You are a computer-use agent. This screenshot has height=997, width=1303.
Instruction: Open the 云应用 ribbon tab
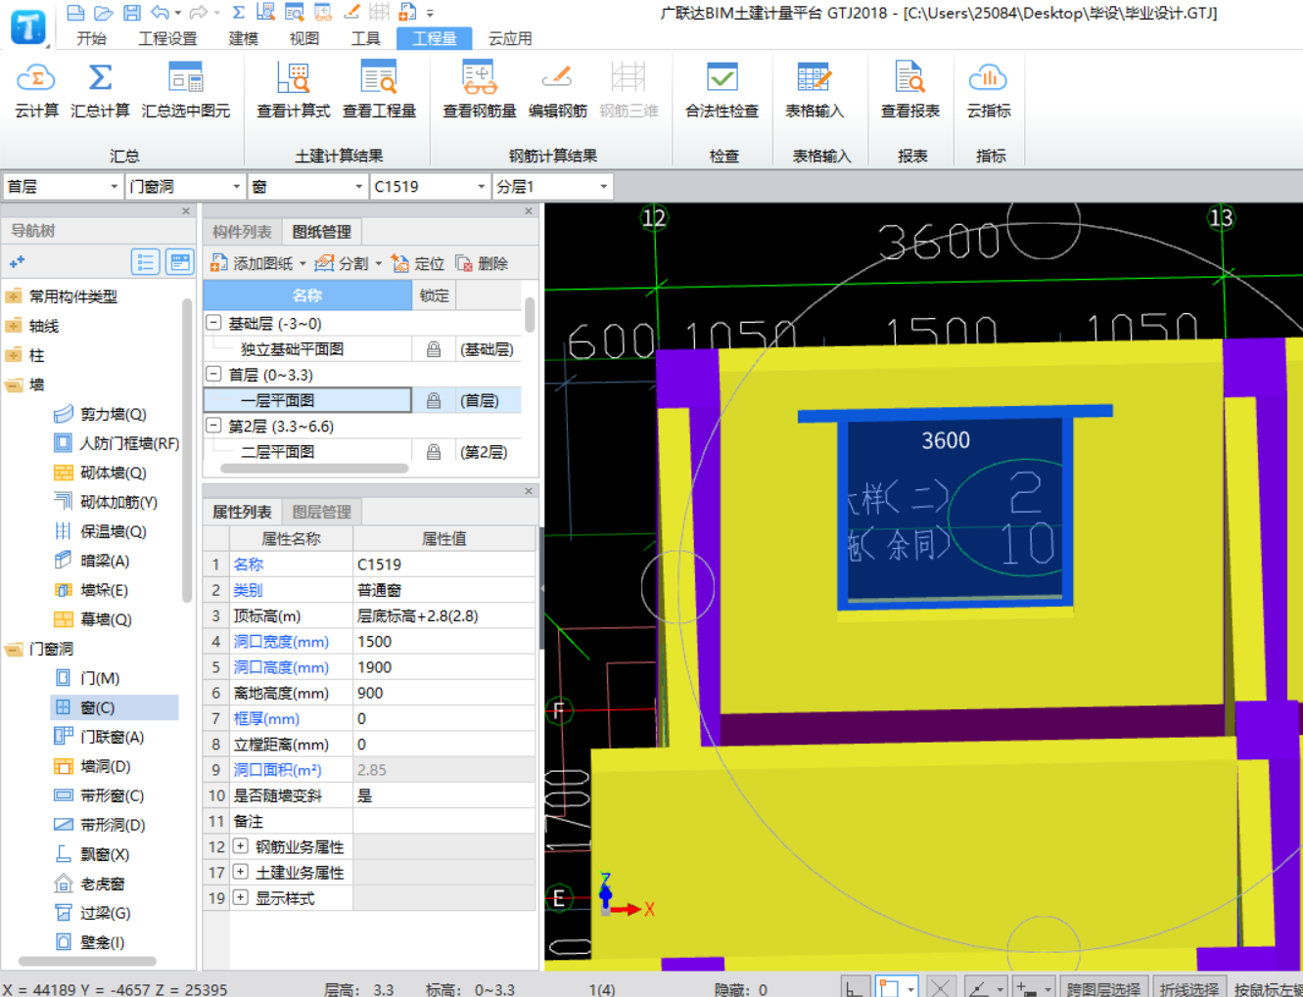[510, 38]
